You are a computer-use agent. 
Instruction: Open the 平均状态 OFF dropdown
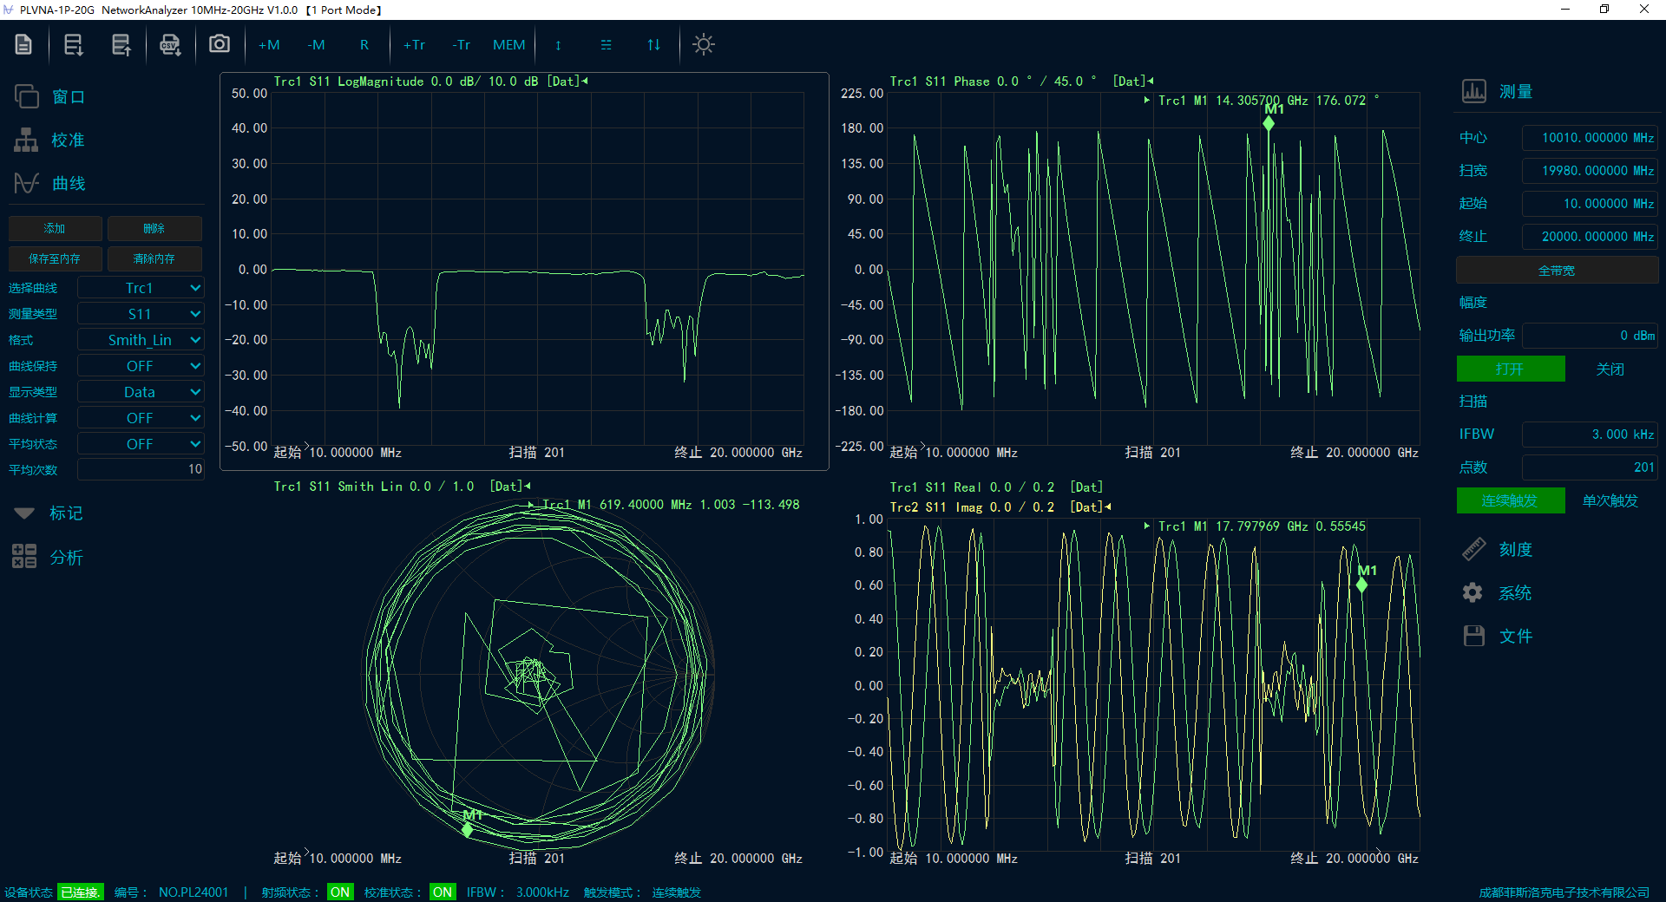(141, 444)
